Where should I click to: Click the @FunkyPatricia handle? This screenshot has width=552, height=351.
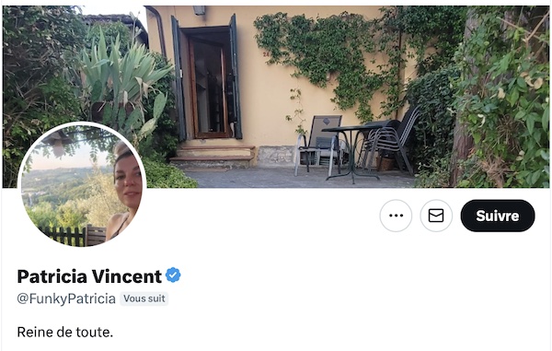click(x=66, y=298)
